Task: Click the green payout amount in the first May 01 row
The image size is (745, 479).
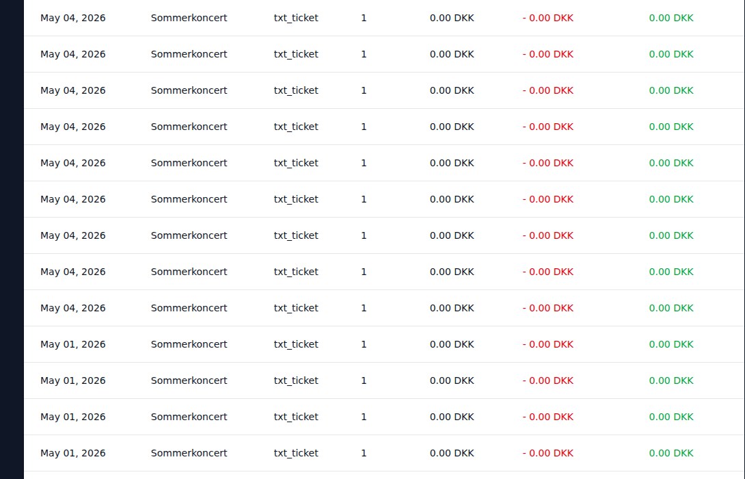Action: [x=671, y=344]
